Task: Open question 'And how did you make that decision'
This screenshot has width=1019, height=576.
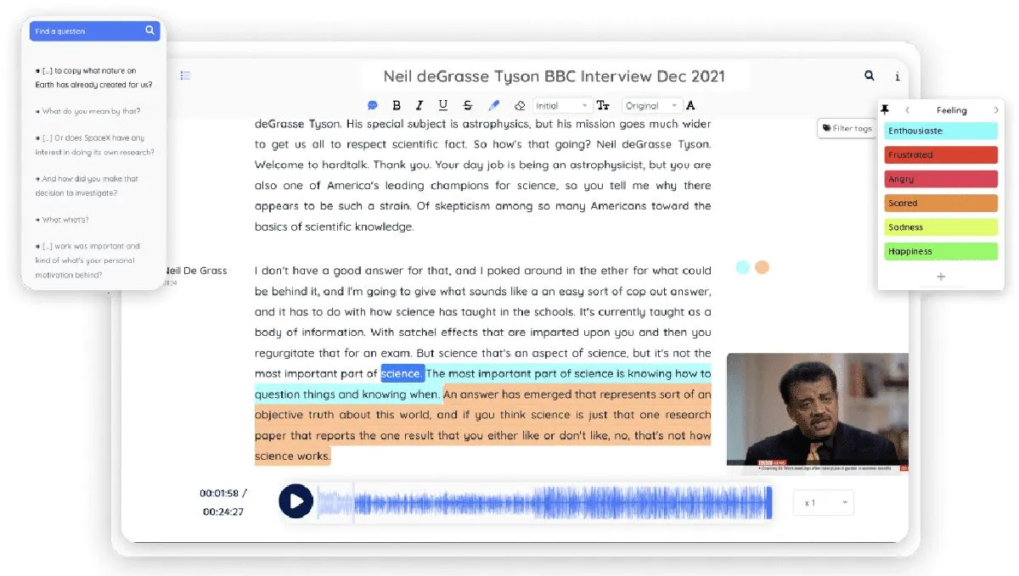Action: (x=87, y=186)
